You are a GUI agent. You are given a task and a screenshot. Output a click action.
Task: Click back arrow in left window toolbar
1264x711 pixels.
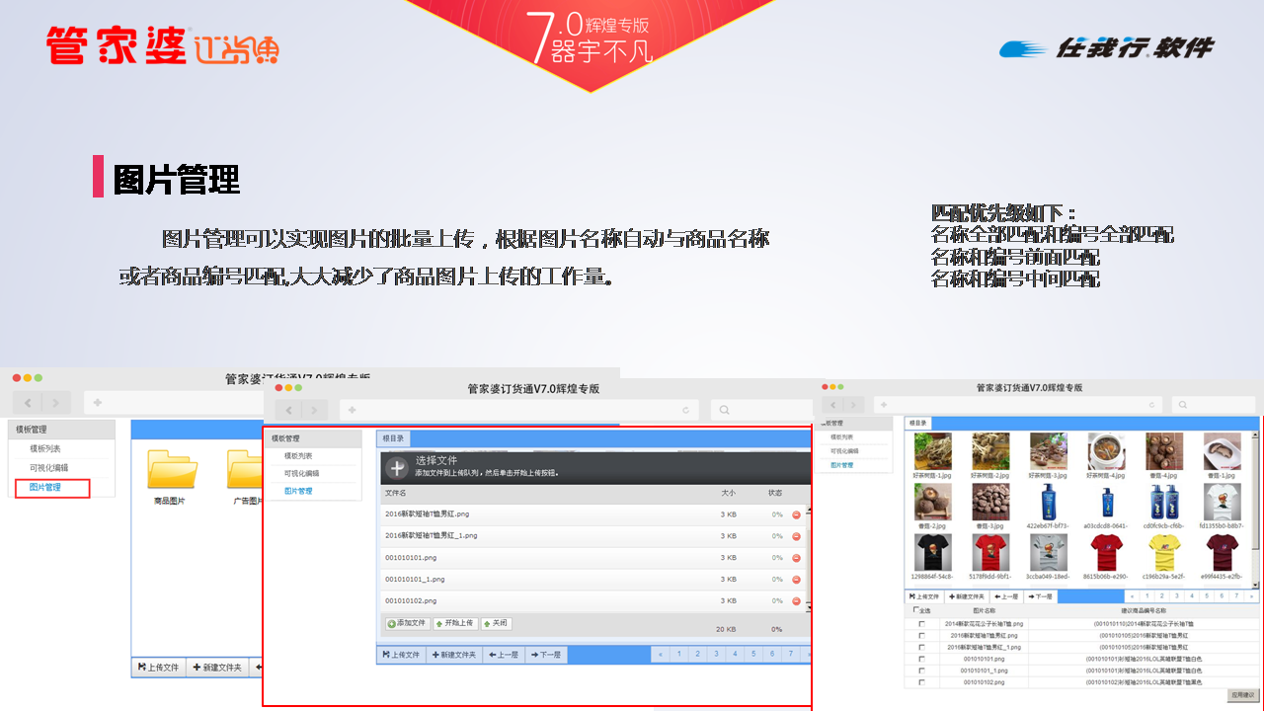pos(28,403)
